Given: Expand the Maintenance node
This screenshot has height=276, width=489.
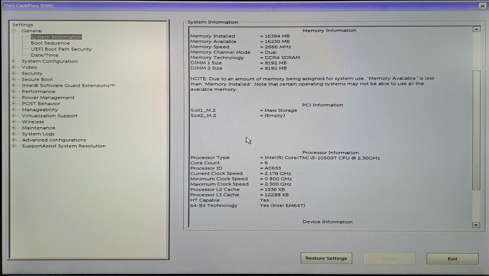Looking at the screenshot, I should tap(13, 128).
